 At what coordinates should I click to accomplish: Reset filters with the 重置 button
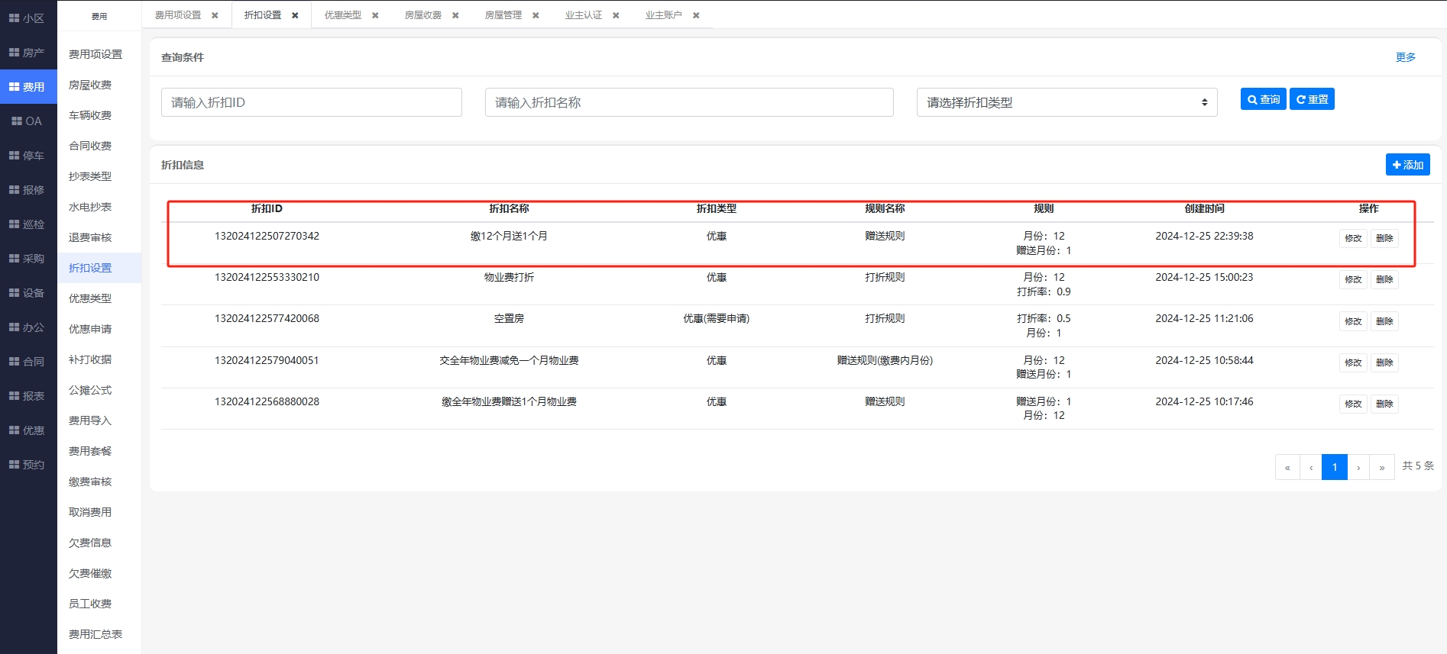pos(1312,99)
